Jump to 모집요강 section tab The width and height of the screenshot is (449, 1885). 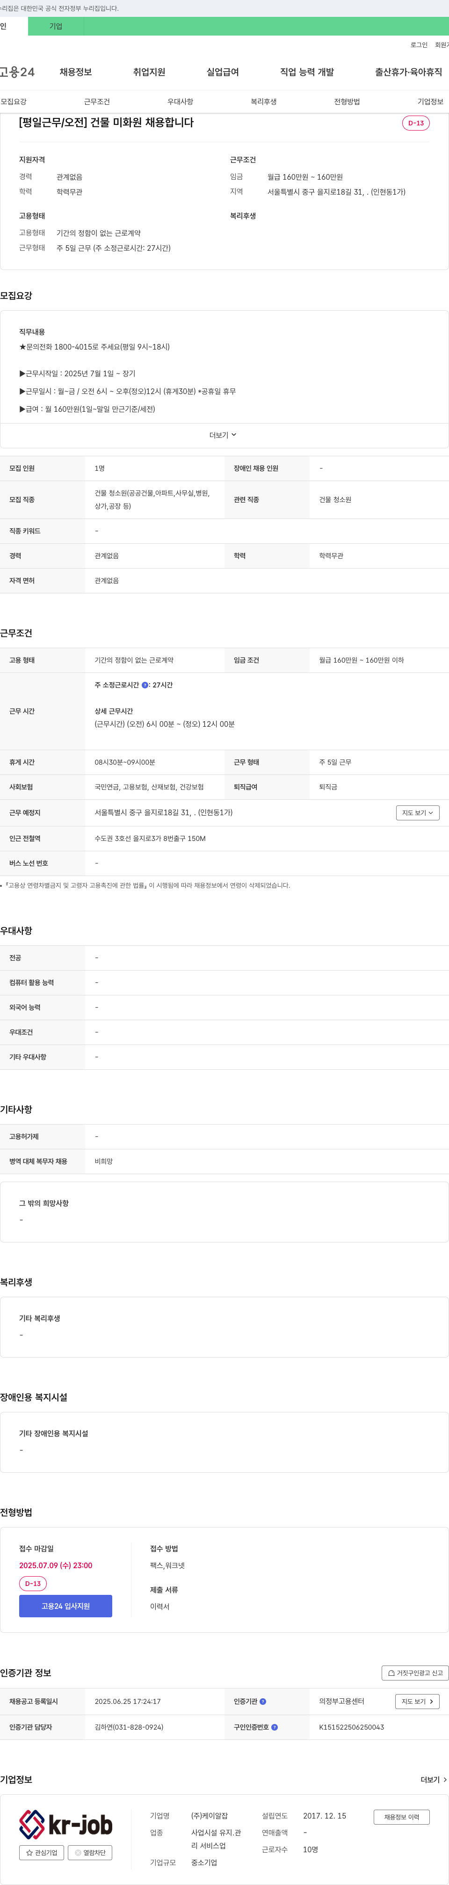13,102
